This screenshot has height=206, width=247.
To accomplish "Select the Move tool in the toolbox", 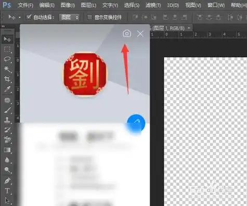I will [7, 39].
